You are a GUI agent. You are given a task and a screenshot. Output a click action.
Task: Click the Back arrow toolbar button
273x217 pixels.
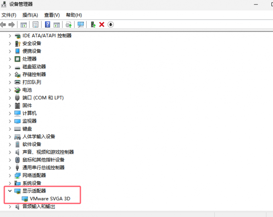3,25
